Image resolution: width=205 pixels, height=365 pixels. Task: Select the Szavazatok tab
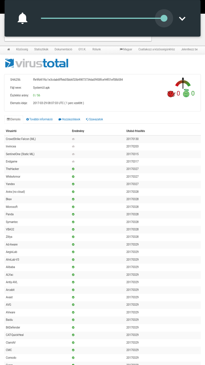click(x=94, y=119)
